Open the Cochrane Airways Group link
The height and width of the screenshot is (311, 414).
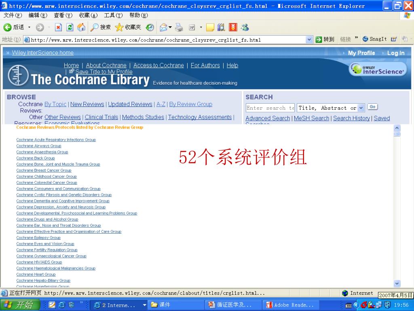coord(39,146)
